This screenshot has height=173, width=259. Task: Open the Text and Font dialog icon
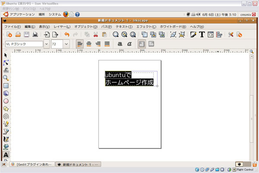click(x=202, y=35)
